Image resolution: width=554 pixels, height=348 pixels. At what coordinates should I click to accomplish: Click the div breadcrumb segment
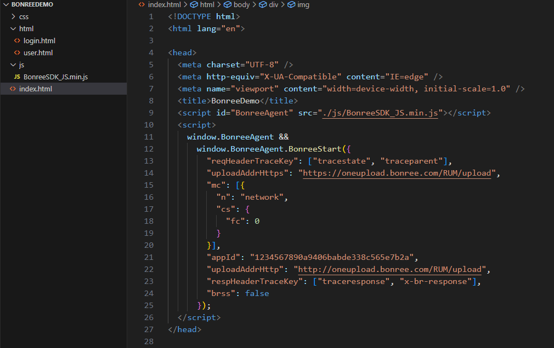pyautogui.click(x=273, y=4)
